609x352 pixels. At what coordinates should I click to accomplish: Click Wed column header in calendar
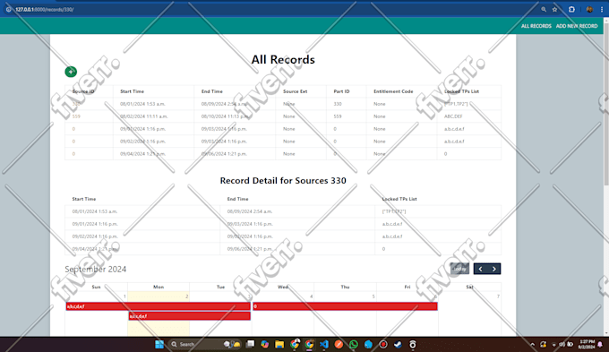tap(283, 287)
